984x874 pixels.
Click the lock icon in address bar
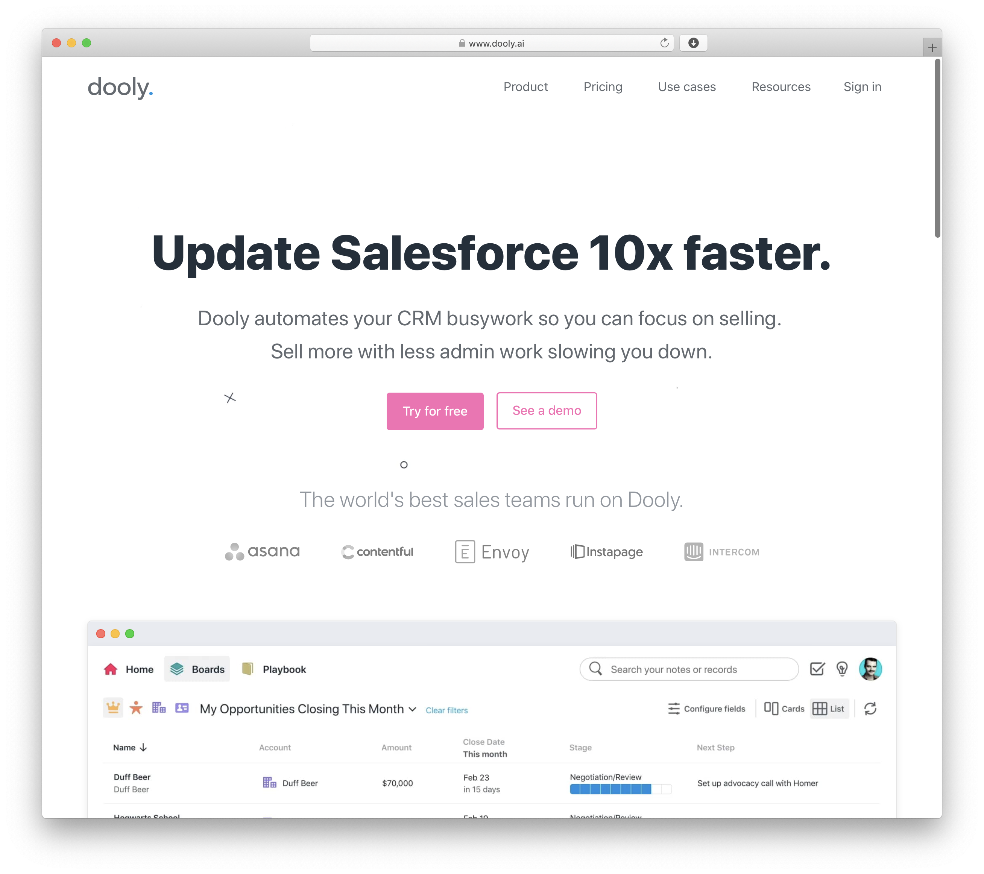click(462, 43)
